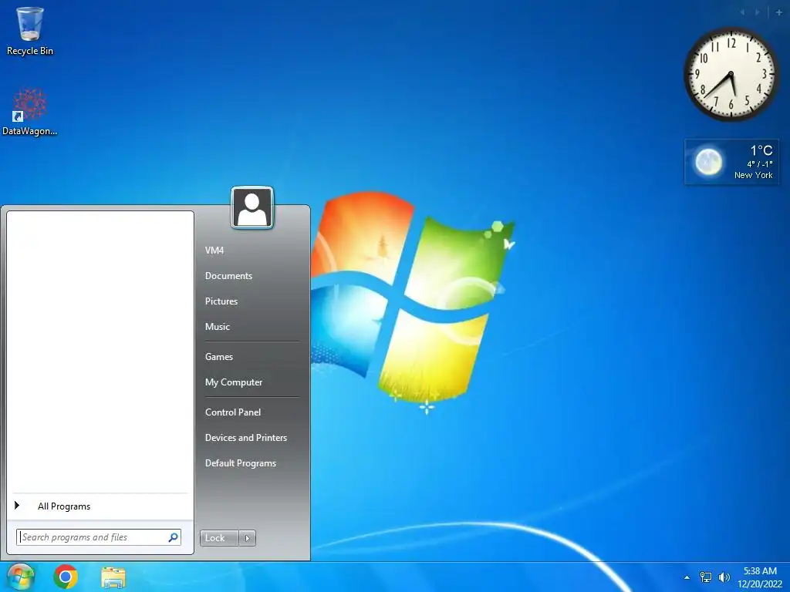Screen dimensions: 790x592
Task: Open the Recycle Bin desktop icon
Action: [x=30, y=31]
